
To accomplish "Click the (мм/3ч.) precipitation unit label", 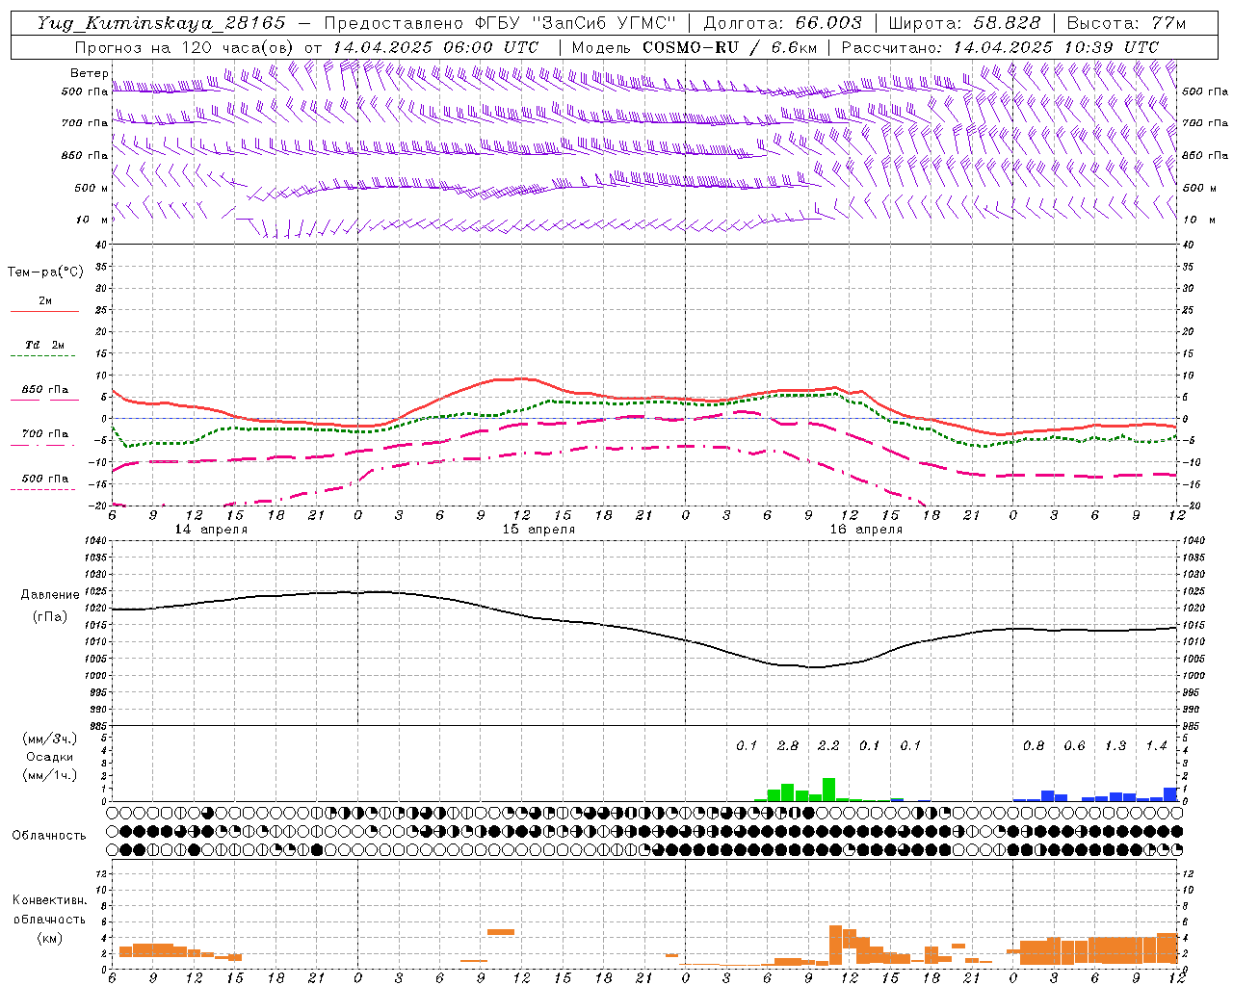I will pos(50,739).
